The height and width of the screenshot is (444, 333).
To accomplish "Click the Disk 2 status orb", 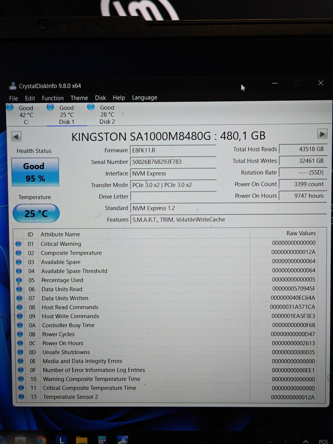I will (x=91, y=106).
